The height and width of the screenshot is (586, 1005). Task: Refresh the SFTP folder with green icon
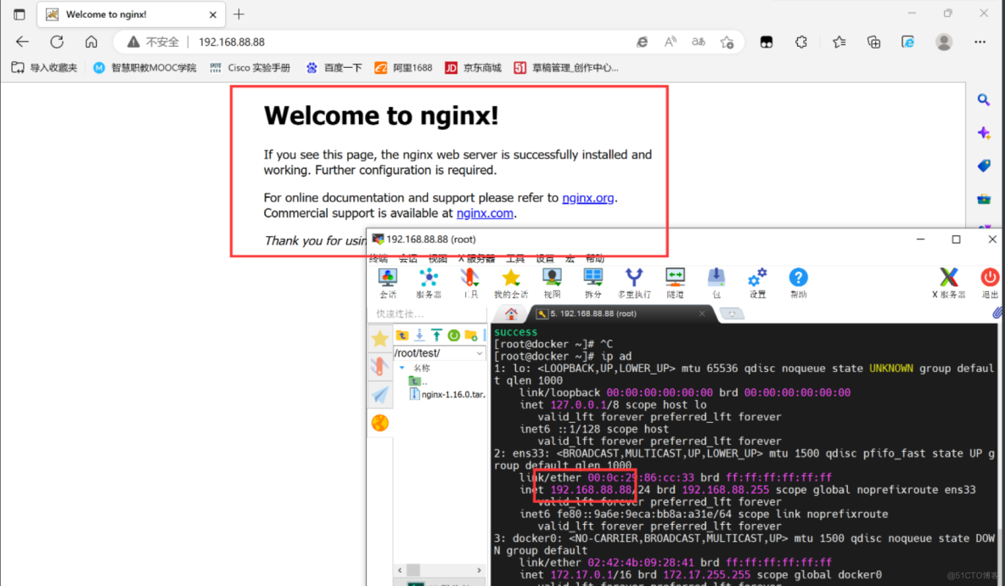click(454, 335)
